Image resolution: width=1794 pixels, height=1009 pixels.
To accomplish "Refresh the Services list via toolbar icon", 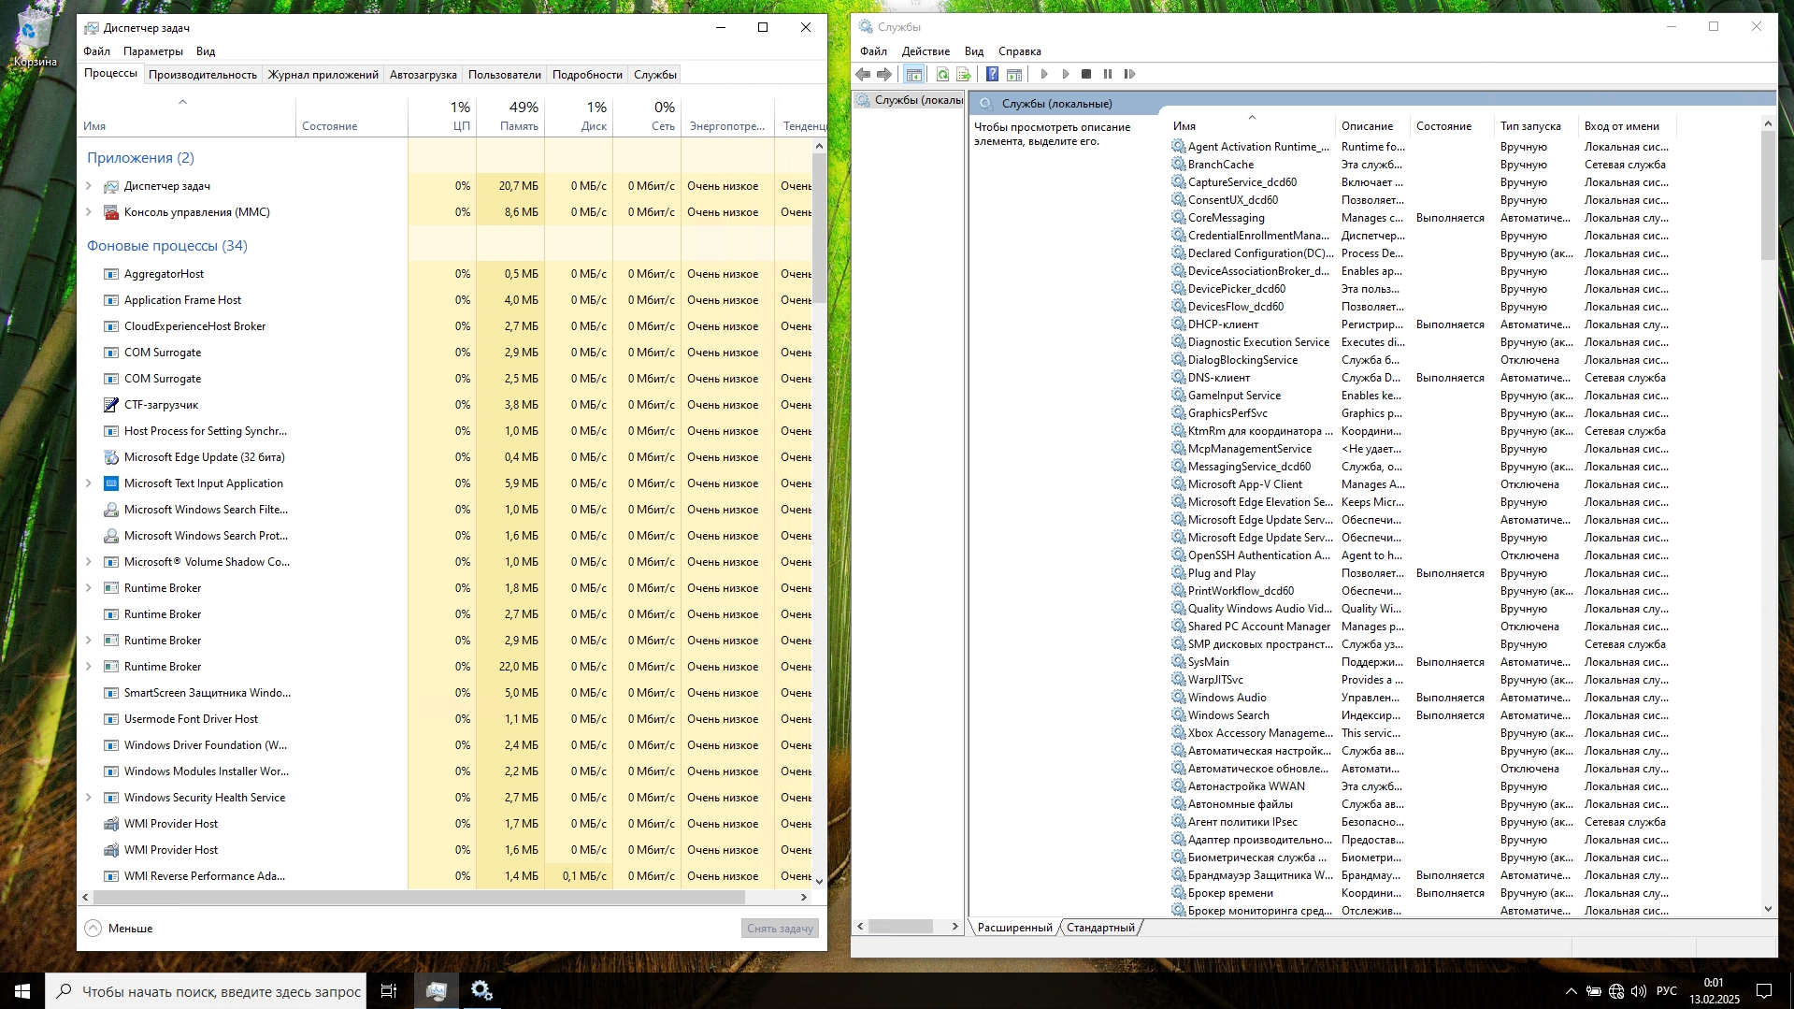I will [x=942, y=74].
